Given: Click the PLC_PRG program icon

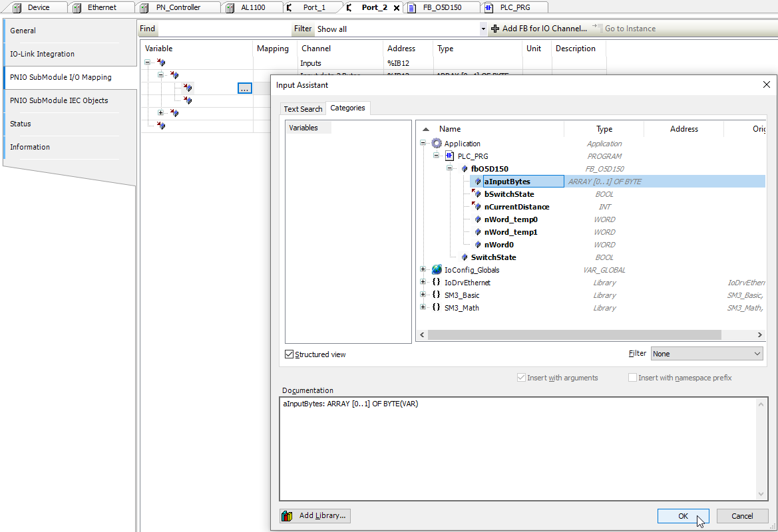Looking at the screenshot, I should click(x=449, y=156).
